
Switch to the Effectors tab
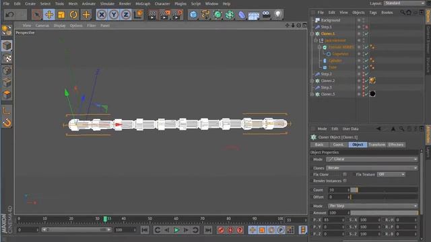coord(395,145)
